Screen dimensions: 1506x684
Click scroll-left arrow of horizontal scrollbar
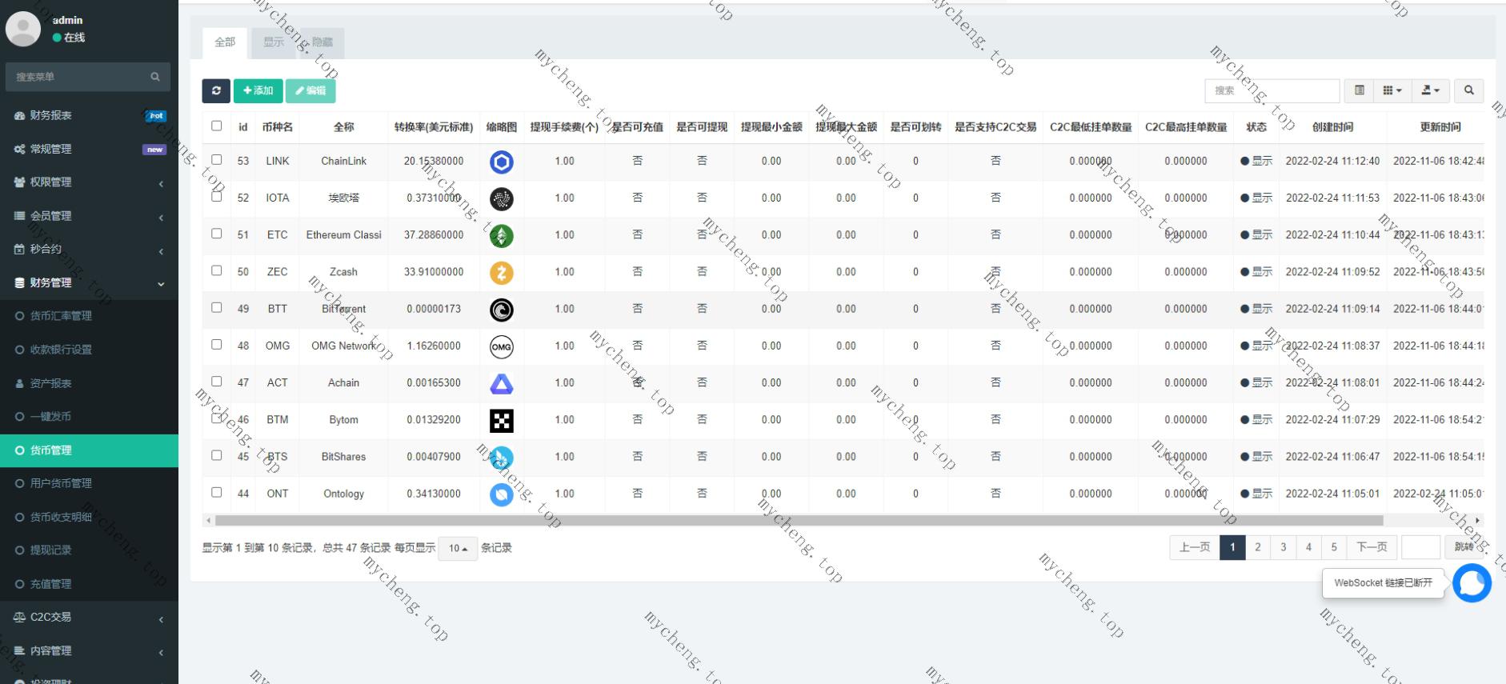coord(209,521)
